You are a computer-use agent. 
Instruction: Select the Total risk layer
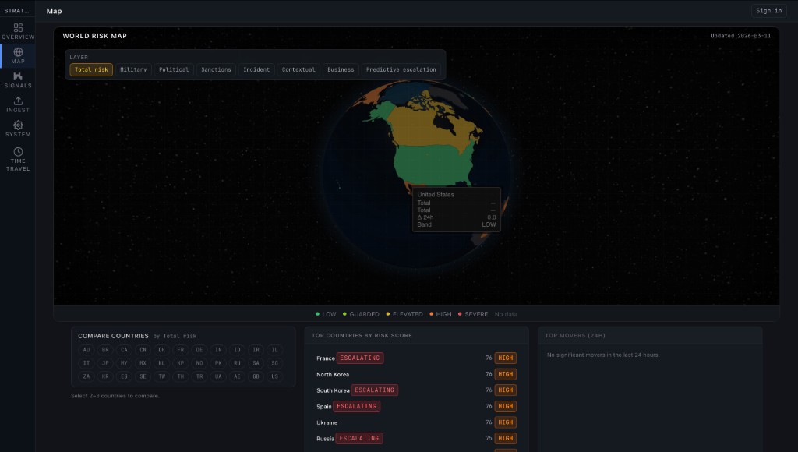pyautogui.click(x=91, y=69)
